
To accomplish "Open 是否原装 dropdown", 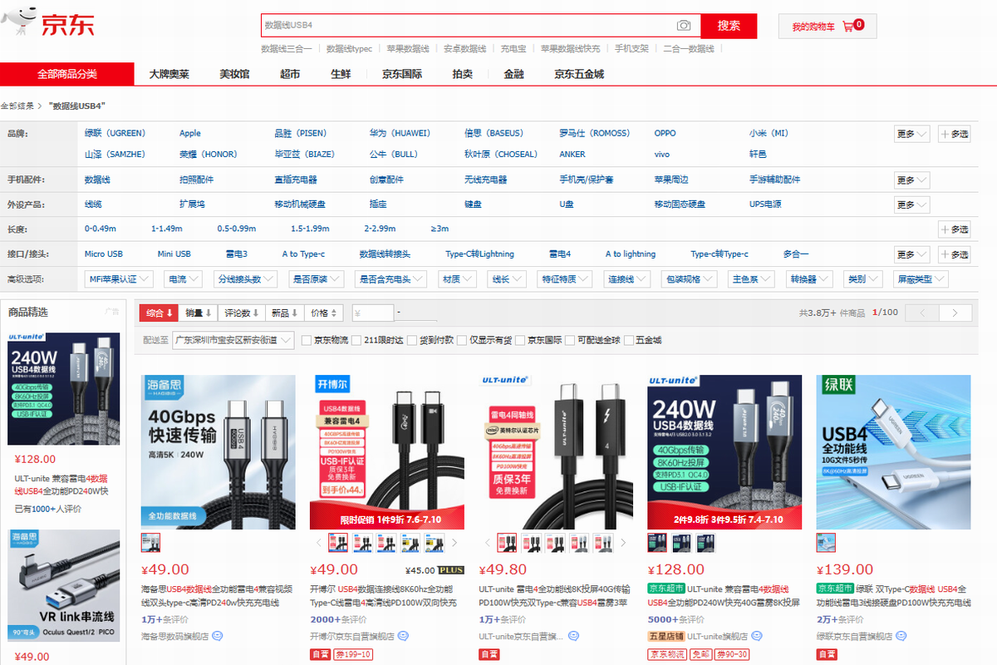I will pyautogui.click(x=317, y=279).
